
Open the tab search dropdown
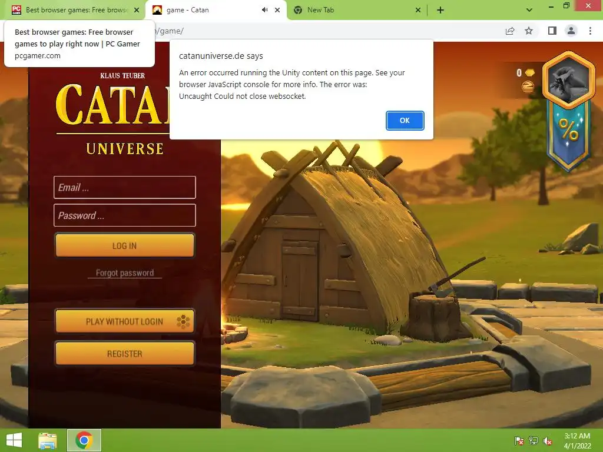click(529, 10)
